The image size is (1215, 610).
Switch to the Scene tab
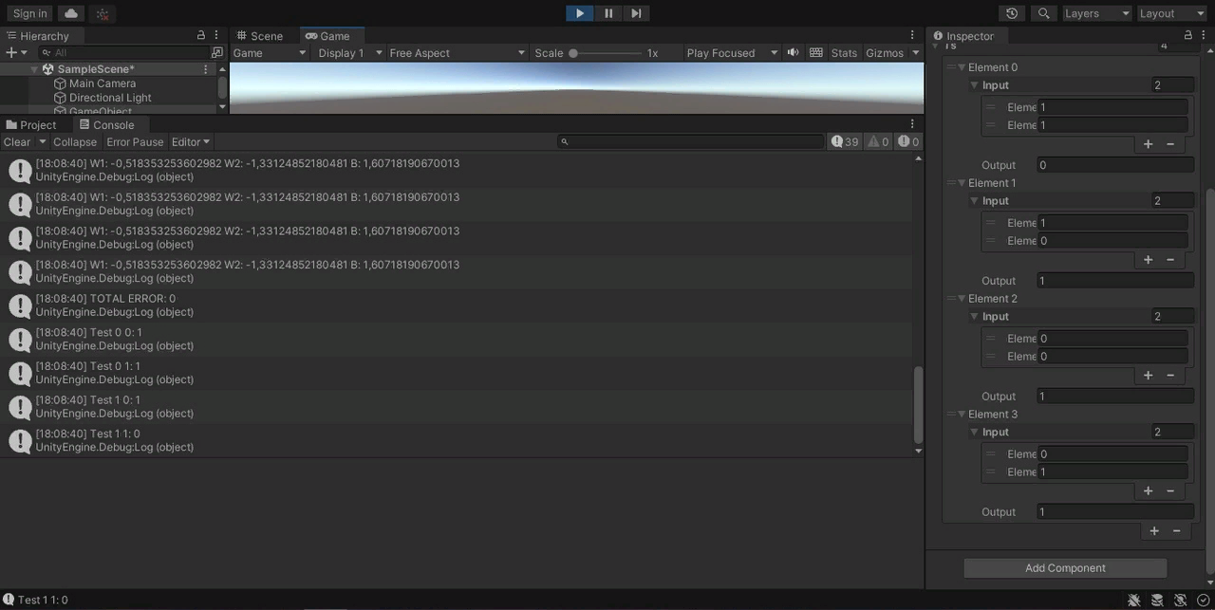(x=260, y=35)
